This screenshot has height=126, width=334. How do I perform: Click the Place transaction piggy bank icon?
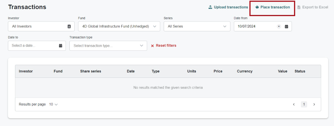click(x=257, y=7)
